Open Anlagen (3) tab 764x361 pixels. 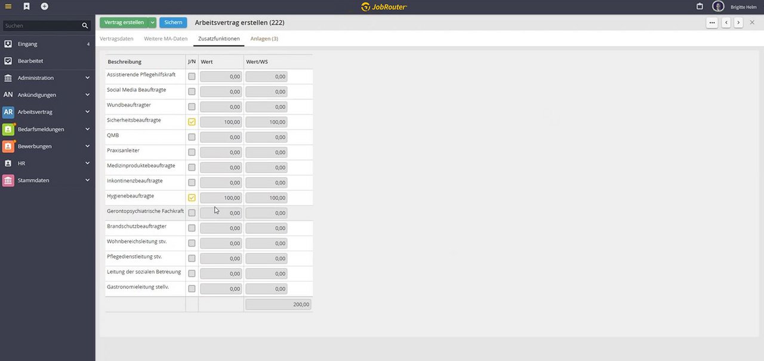(264, 39)
